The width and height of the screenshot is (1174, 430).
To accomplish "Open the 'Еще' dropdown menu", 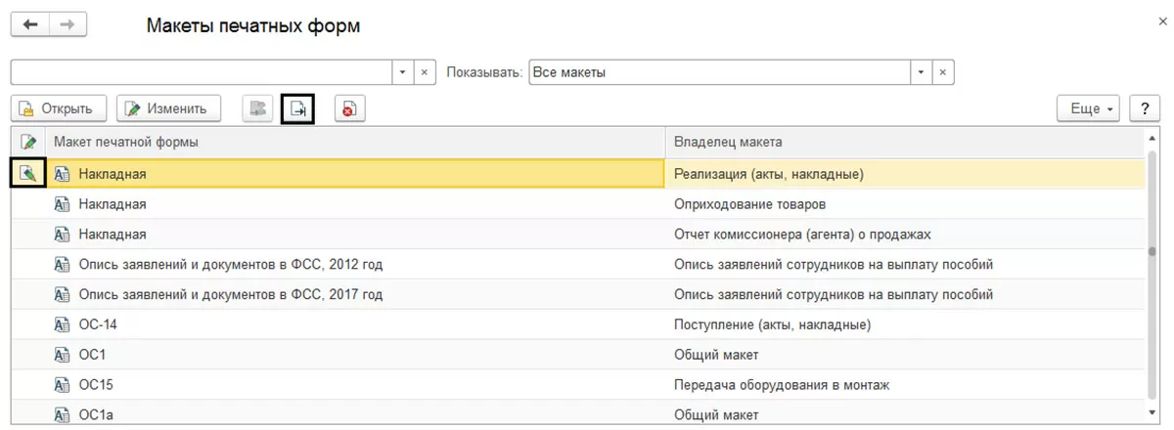I will click(x=1090, y=109).
